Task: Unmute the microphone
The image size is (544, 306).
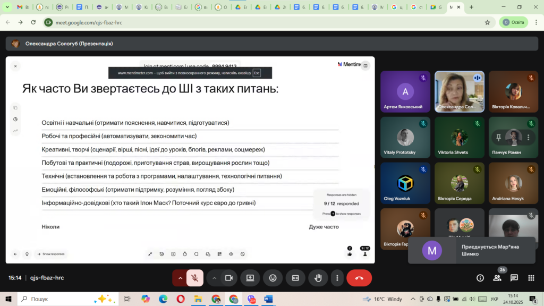Action: click(x=195, y=278)
